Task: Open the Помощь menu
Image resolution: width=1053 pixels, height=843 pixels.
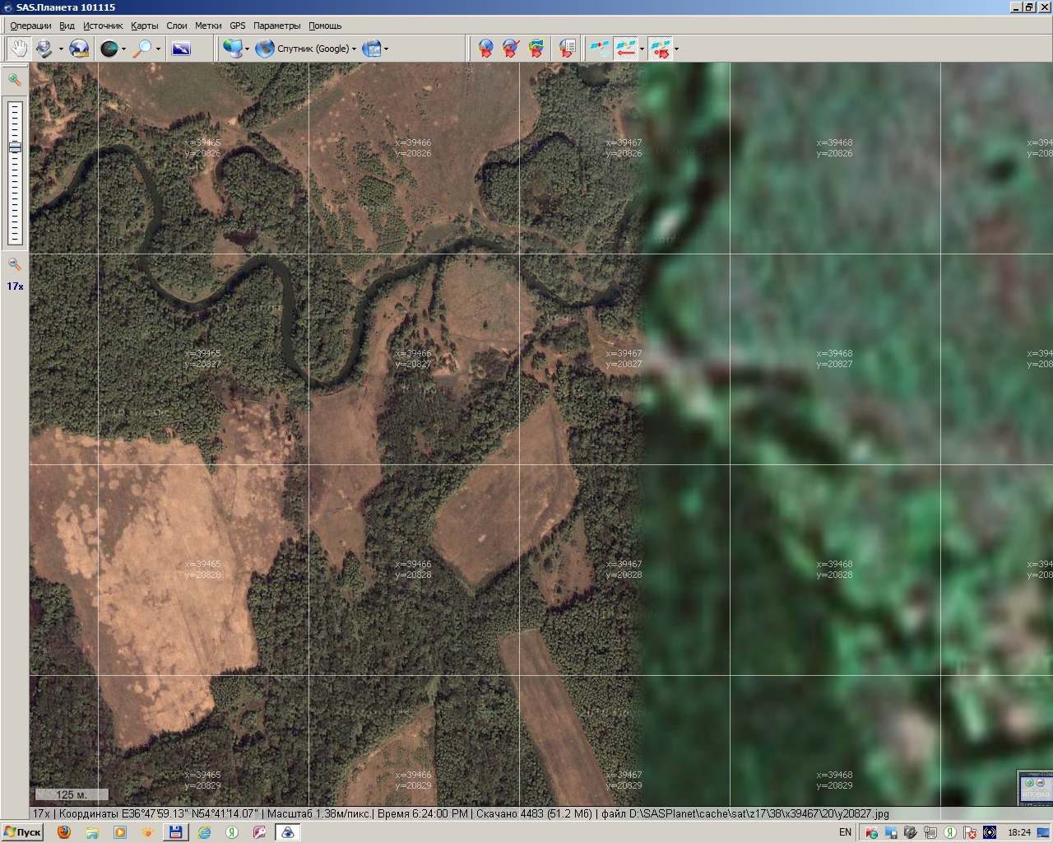Action: tap(325, 26)
